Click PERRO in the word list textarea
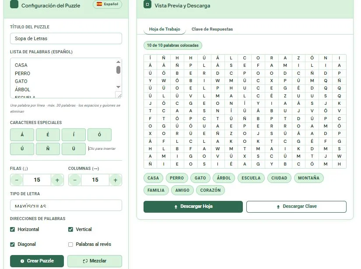 23,73
